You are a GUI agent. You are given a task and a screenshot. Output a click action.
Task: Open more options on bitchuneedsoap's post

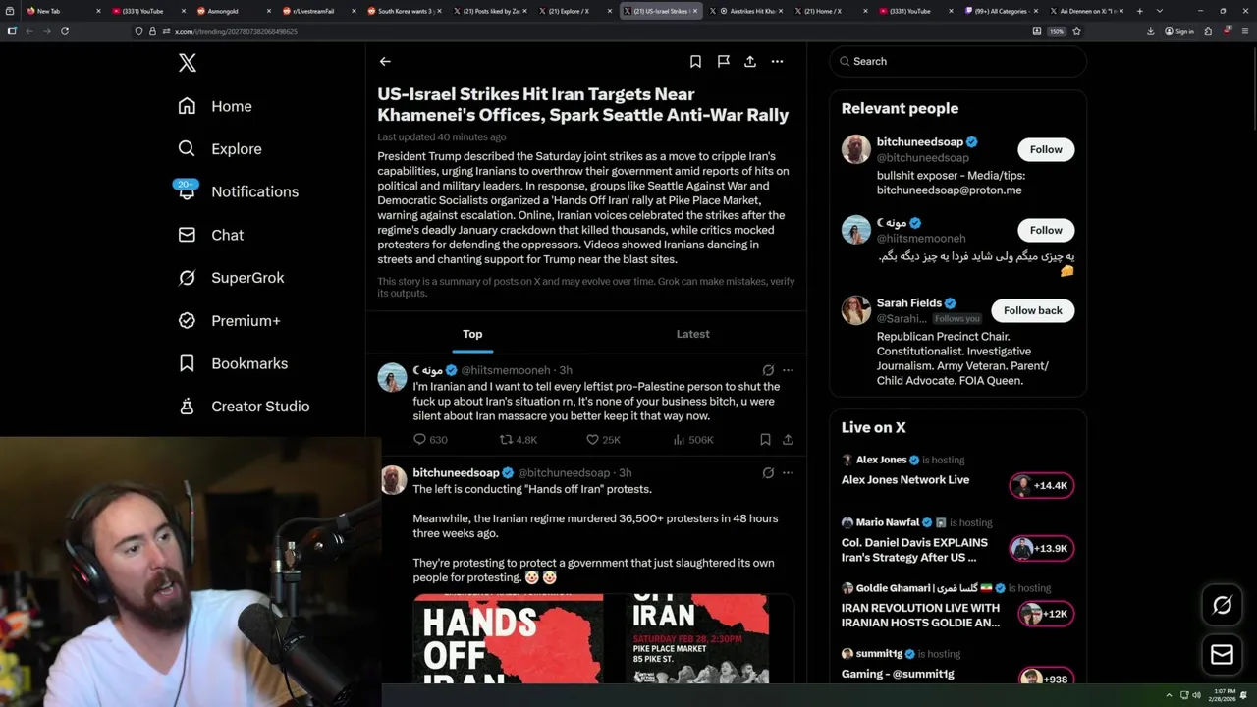(788, 472)
